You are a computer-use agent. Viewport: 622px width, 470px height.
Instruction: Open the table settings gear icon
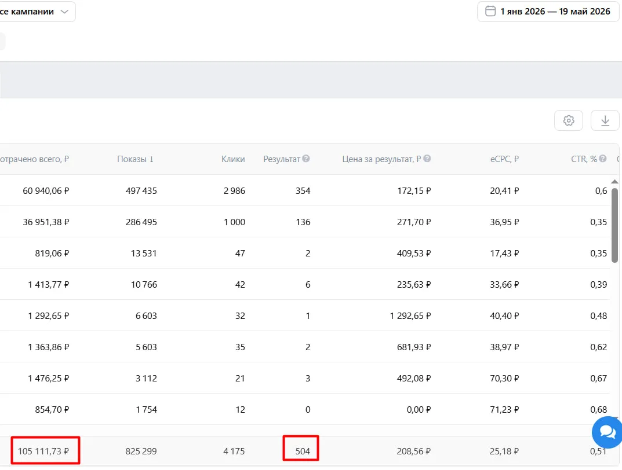(569, 120)
